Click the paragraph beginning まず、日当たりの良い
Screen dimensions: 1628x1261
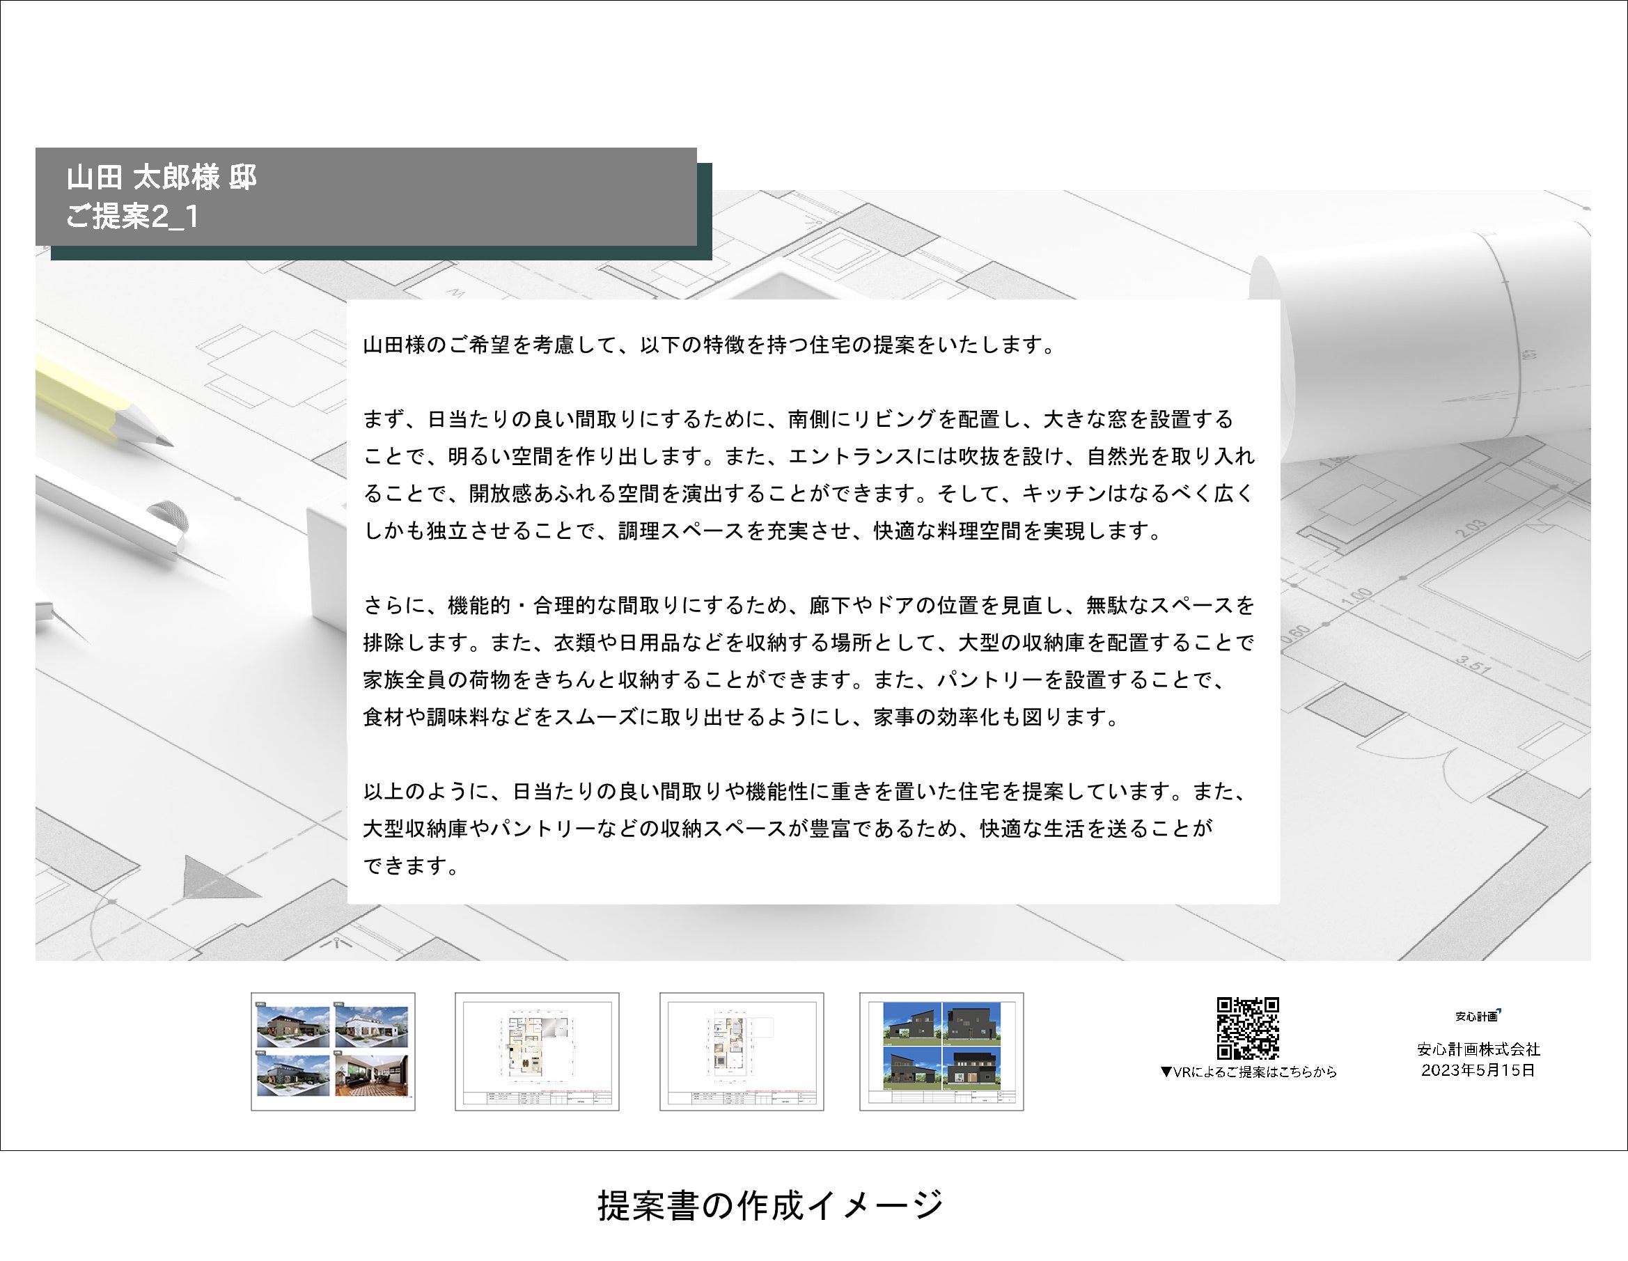coord(809,475)
